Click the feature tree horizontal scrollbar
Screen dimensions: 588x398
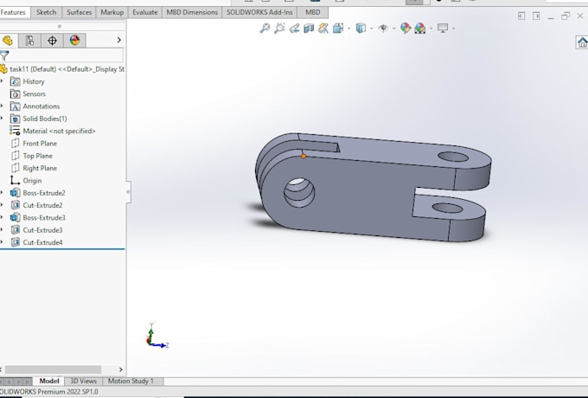pyautogui.click(x=53, y=369)
